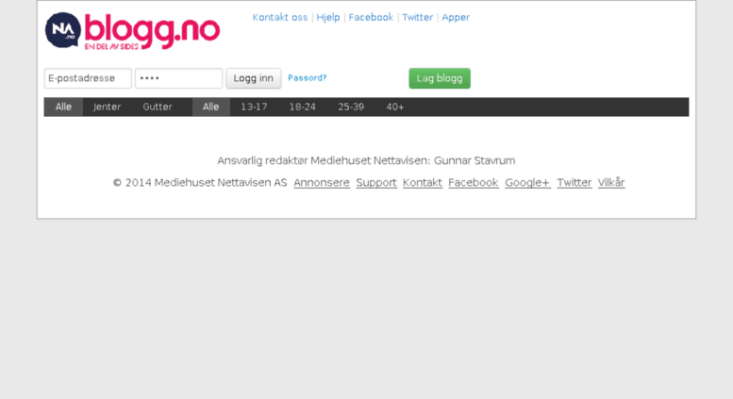Focus the E-postadresse input field
The image size is (733, 399).
[88, 78]
